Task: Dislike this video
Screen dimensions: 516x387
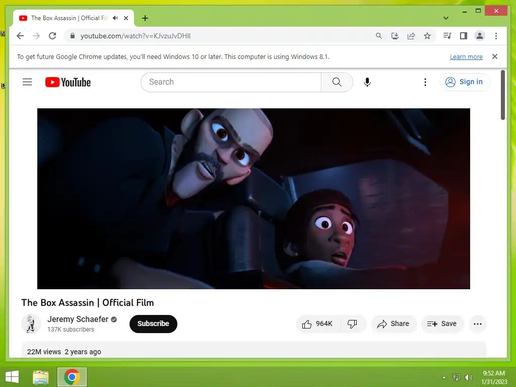Action: point(352,324)
